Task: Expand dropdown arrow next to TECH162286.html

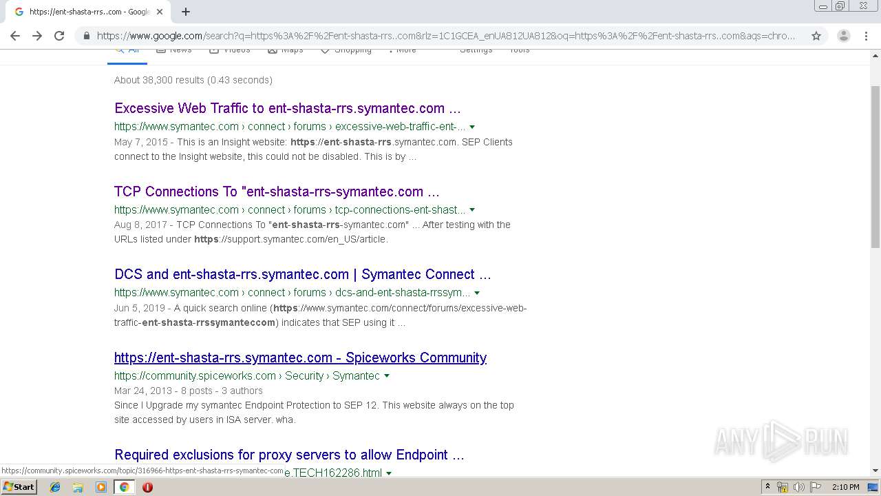Action: click(389, 473)
